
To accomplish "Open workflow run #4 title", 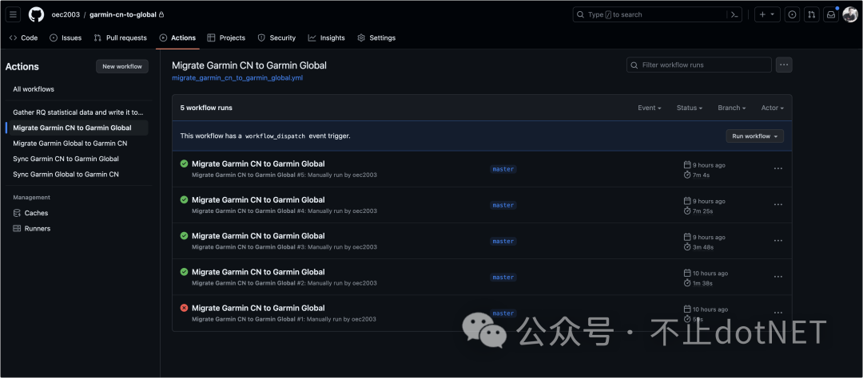I will [x=258, y=200].
